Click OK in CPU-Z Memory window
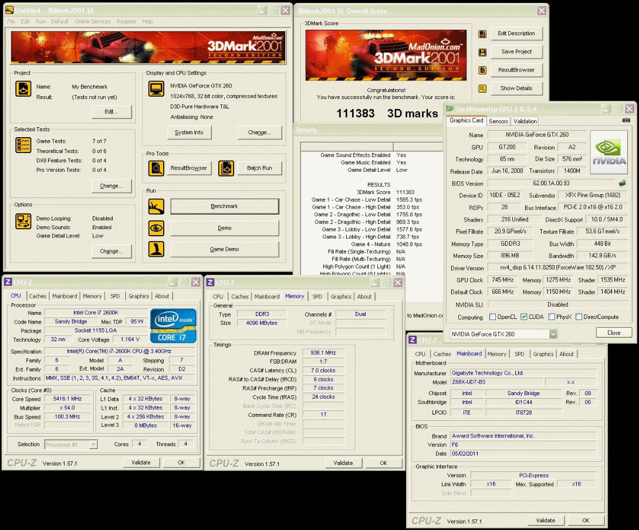 [x=384, y=463]
